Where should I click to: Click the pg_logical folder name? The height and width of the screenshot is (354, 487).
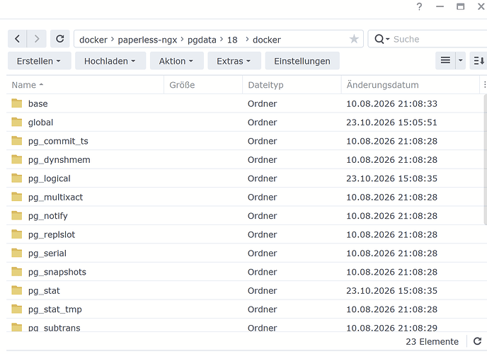pos(50,178)
